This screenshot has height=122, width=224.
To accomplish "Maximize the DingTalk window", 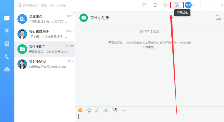I will (214, 5).
